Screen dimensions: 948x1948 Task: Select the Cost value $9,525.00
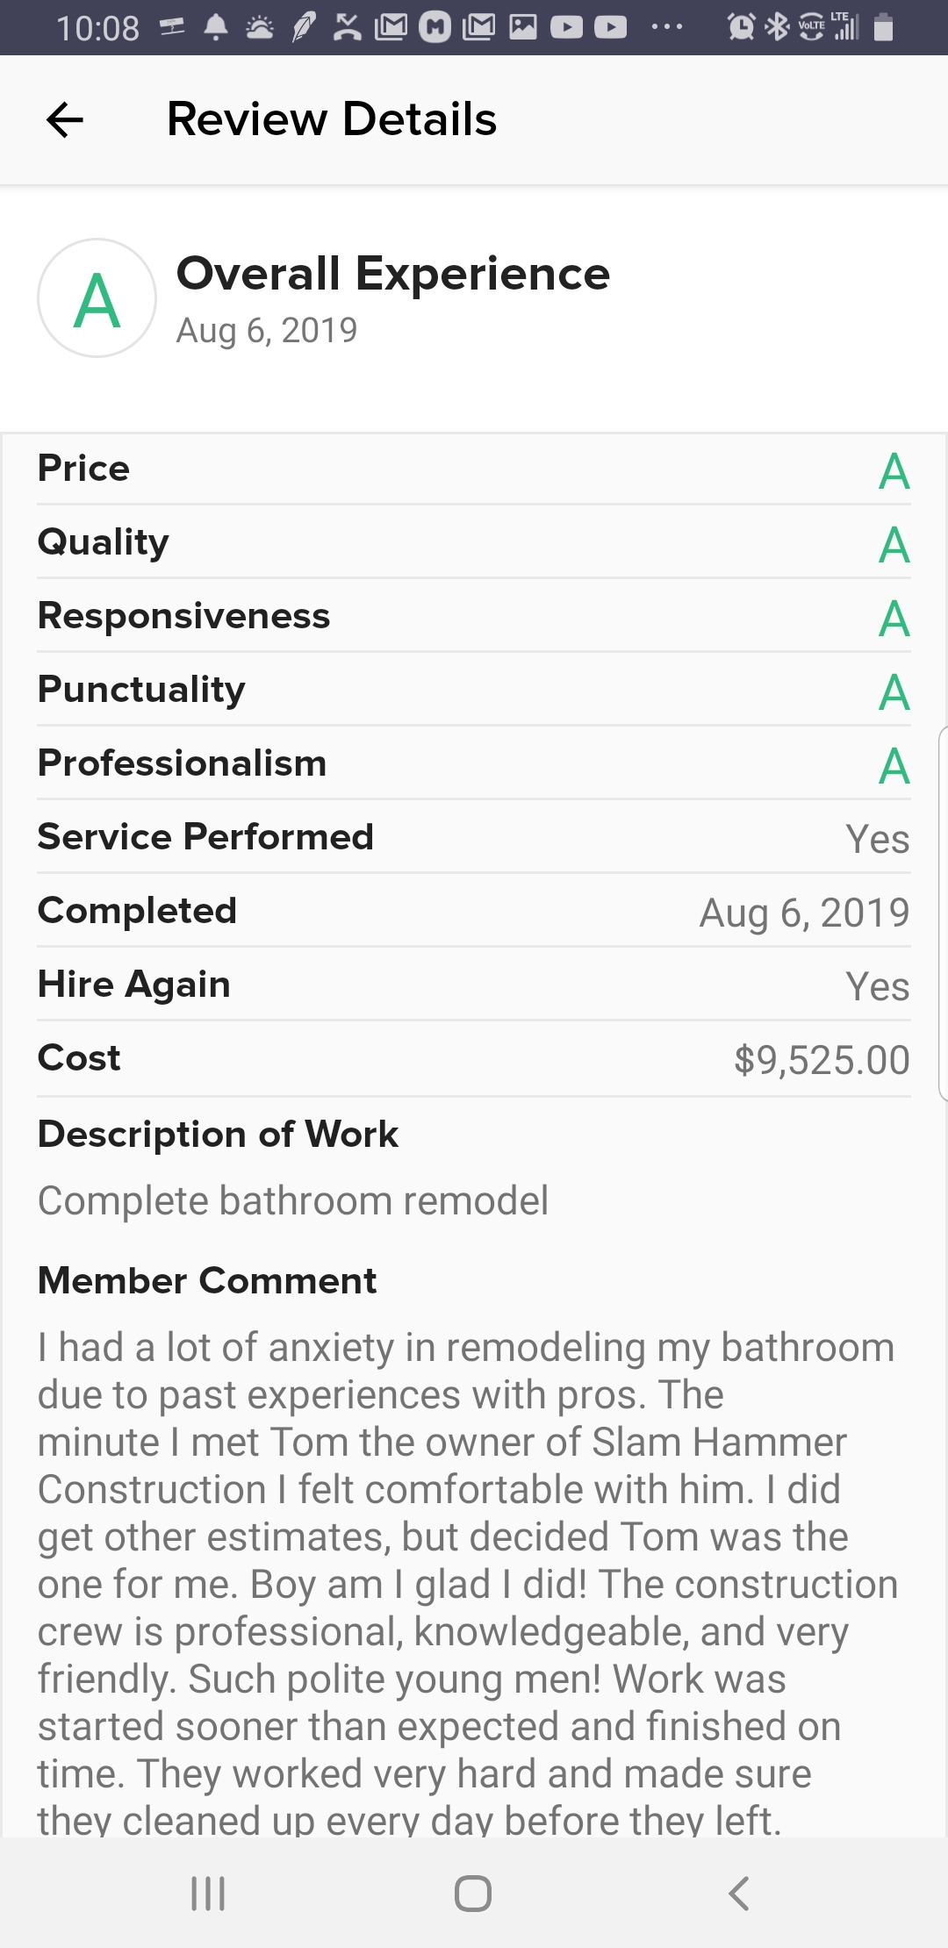[822, 1060]
